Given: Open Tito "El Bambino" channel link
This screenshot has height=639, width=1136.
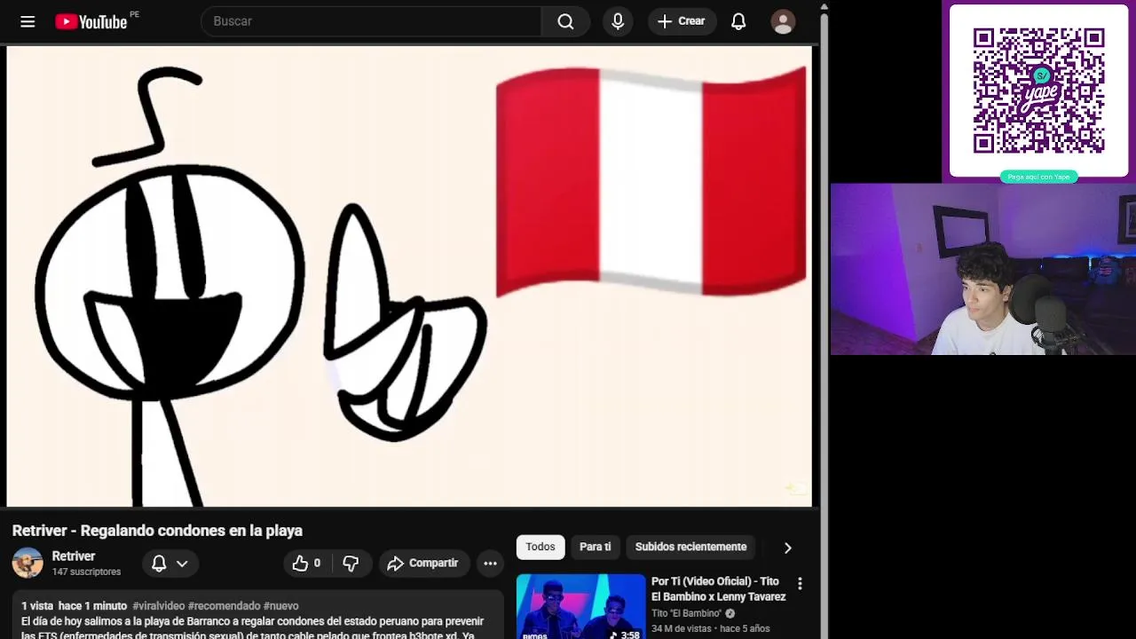Looking at the screenshot, I should point(687,613).
